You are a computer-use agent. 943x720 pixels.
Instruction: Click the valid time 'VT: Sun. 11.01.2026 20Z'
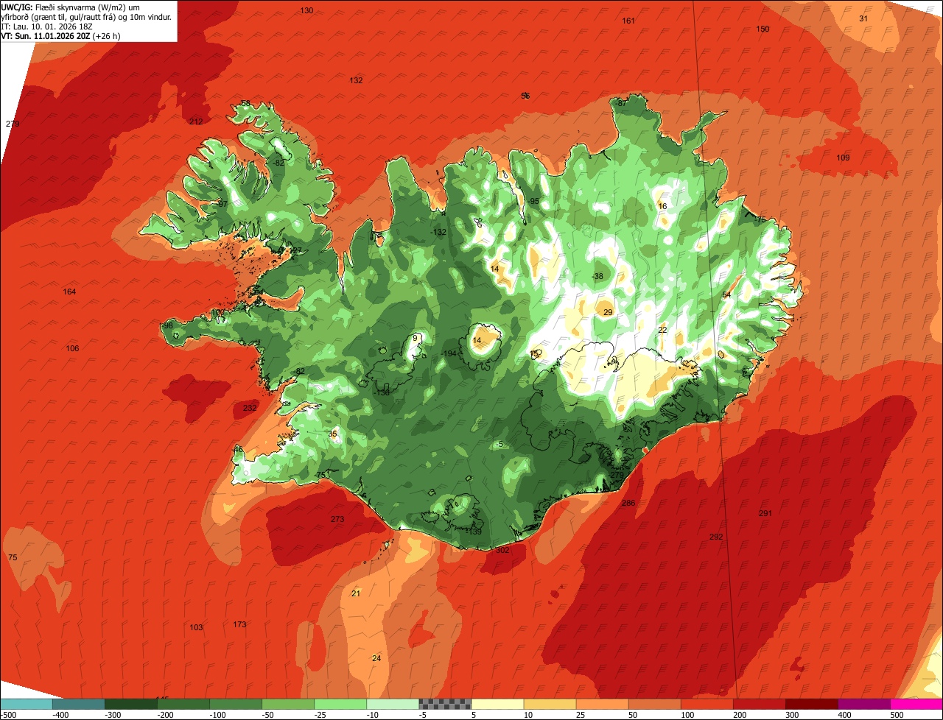coord(46,35)
